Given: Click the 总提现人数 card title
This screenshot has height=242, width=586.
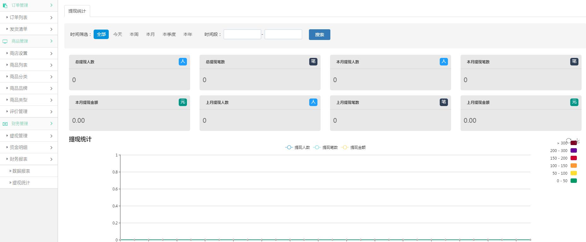Looking at the screenshot, I should point(85,62).
